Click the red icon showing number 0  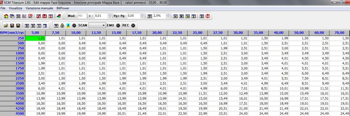coord(50,16)
